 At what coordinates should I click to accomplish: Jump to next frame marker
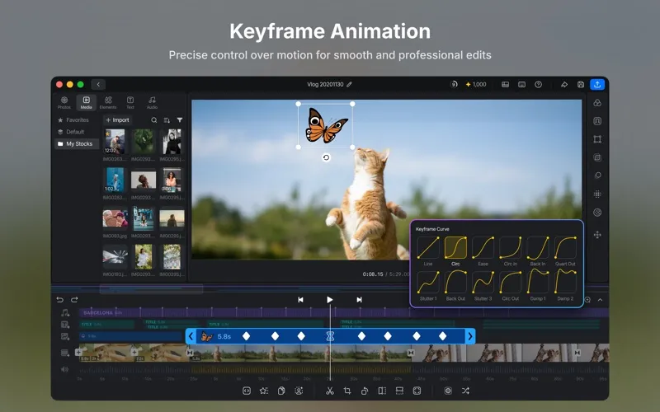359,300
